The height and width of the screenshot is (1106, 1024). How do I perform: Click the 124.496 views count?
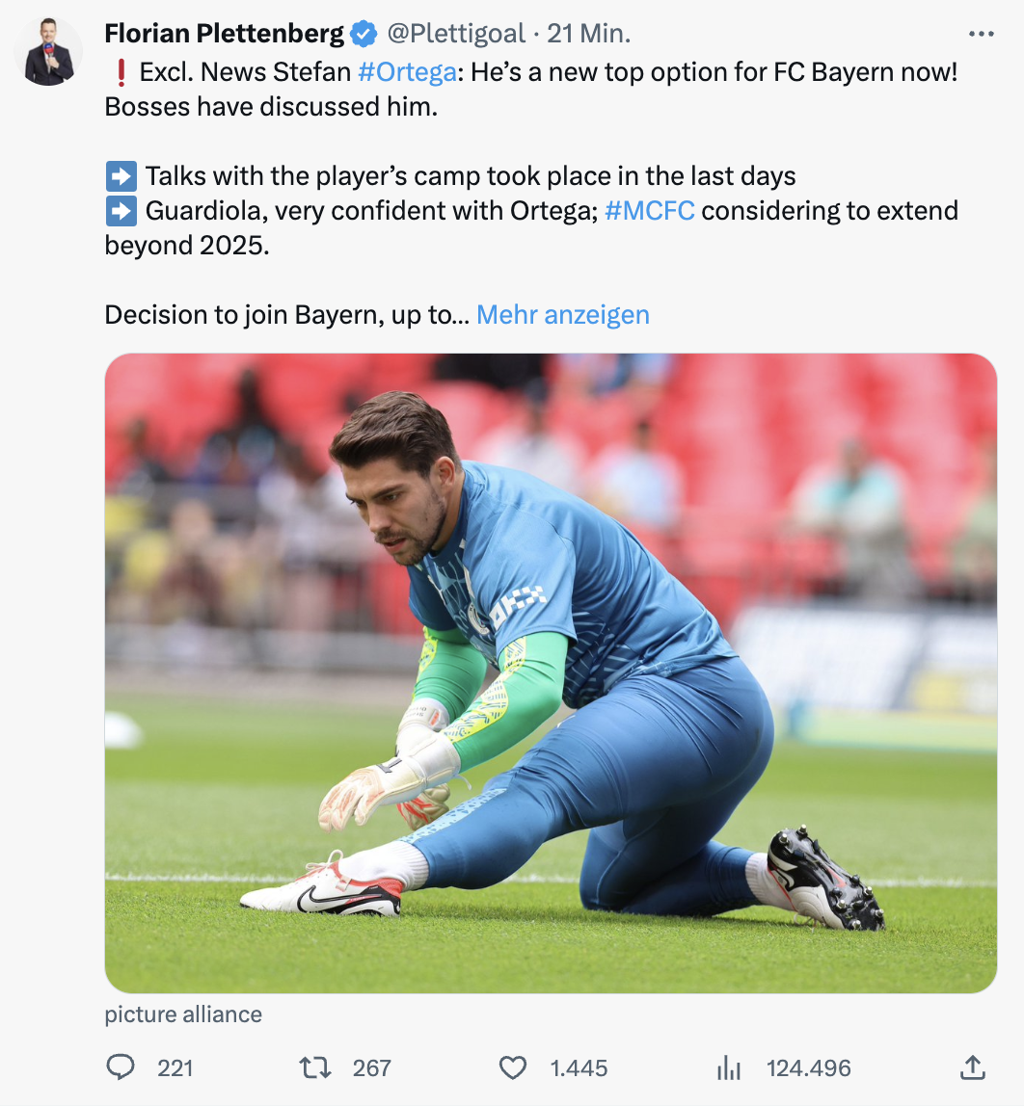(x=808, y=1067)
